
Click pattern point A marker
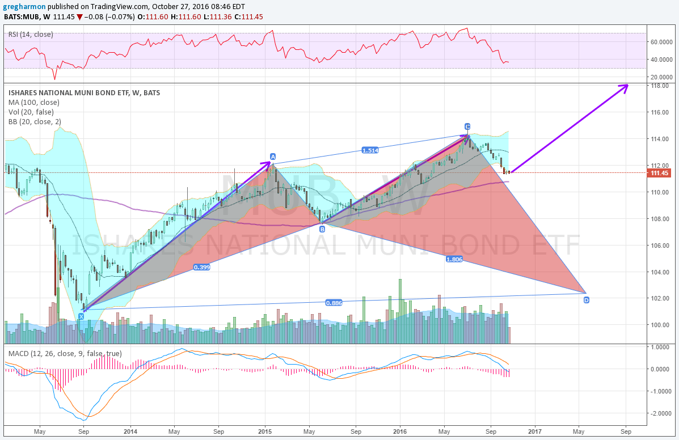(x=273, y=156)
